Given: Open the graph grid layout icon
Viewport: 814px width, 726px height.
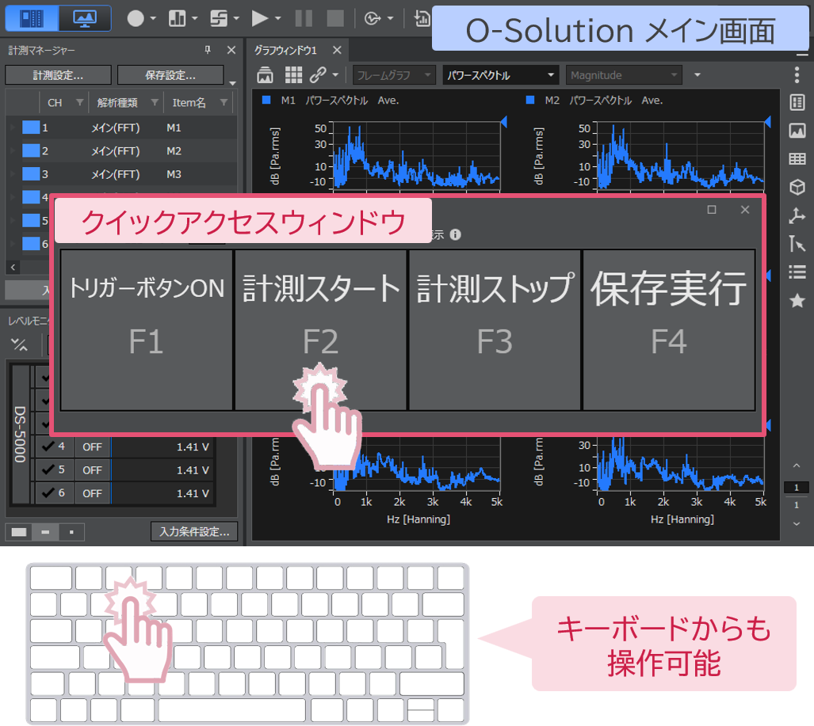Looking at the screenshot, I should [293, 74].
